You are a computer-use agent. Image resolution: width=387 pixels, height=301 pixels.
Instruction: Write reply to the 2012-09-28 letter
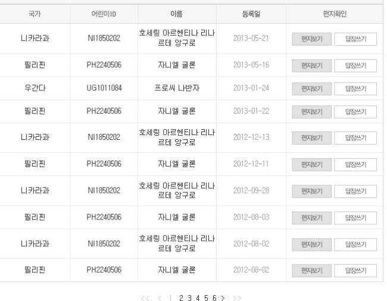tap(360, 191)
